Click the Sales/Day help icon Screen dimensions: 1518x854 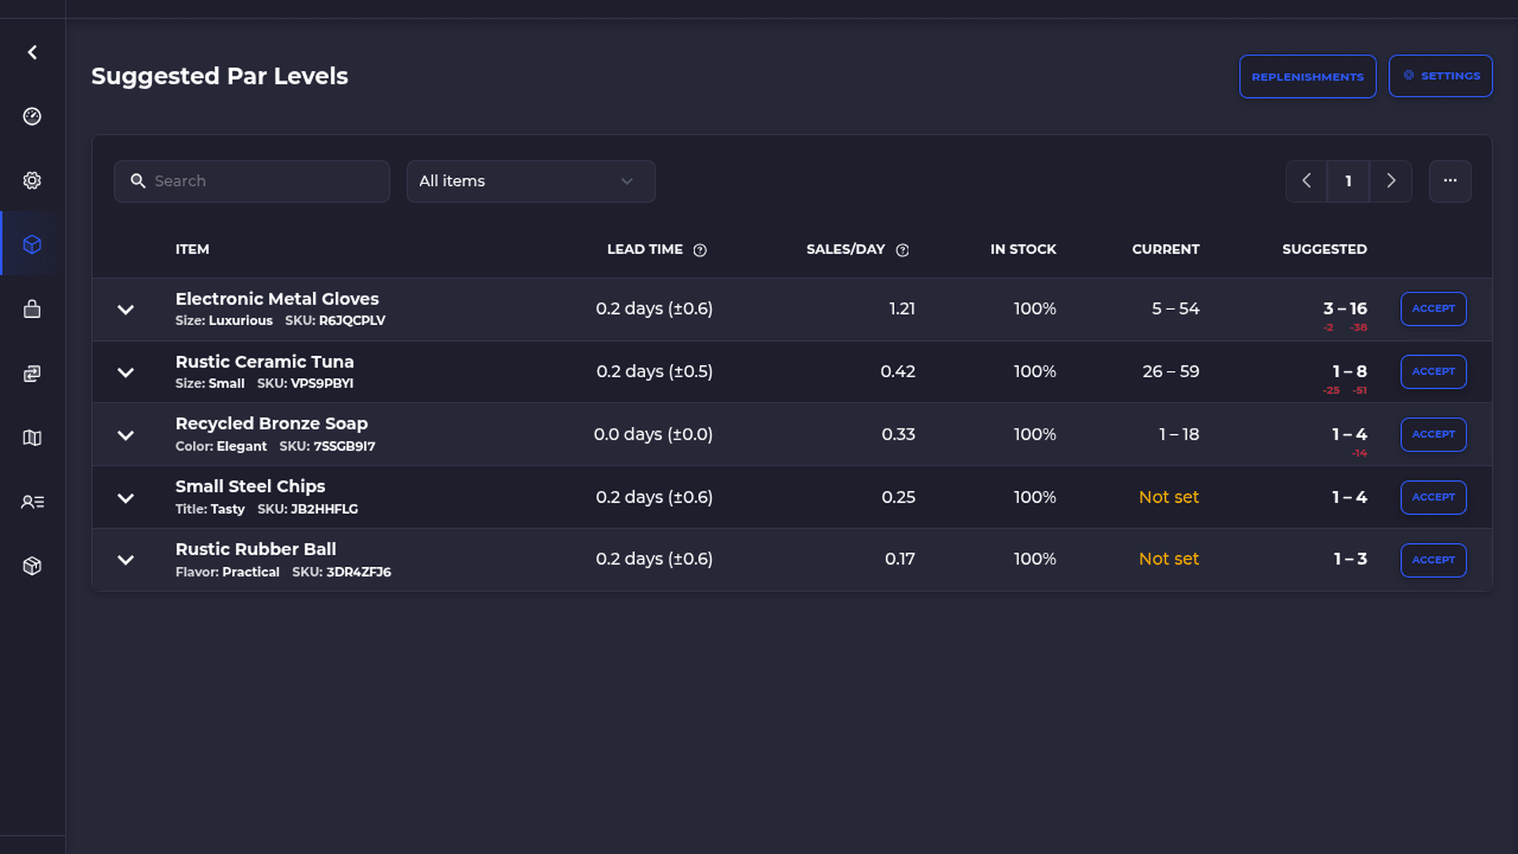[x=902, y=250]
